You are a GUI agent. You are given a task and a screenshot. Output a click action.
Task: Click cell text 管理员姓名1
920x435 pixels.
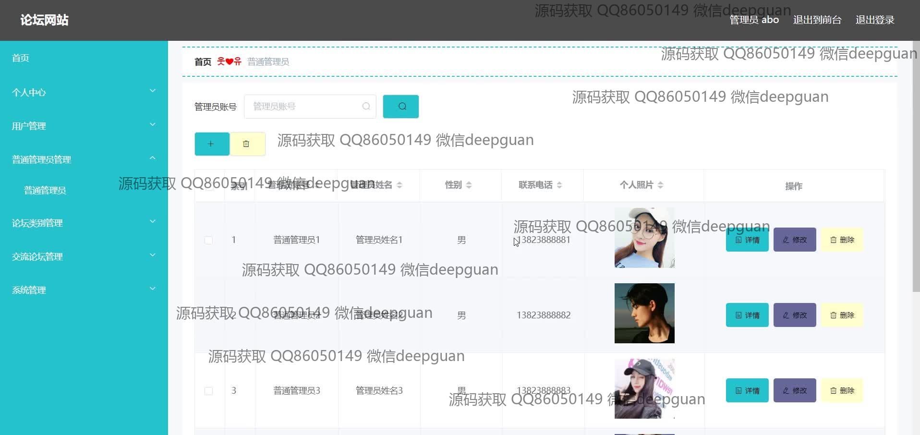379,240
